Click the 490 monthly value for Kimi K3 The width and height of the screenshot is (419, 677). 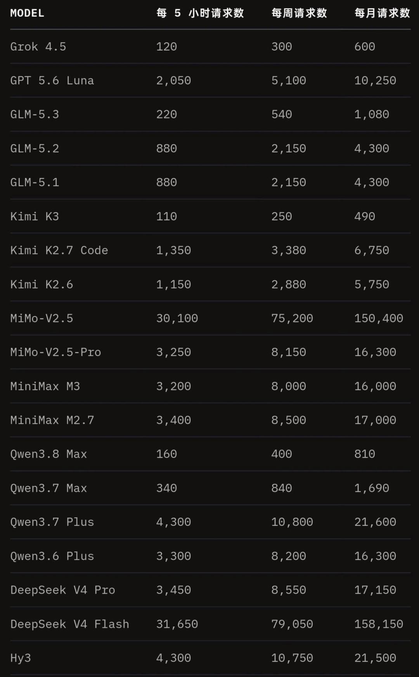pyautogui.click(x=365, y=216)
